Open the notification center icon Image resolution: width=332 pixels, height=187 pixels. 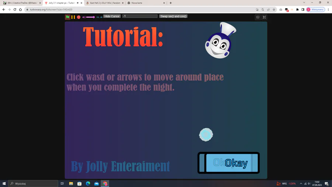coord(327,184)
